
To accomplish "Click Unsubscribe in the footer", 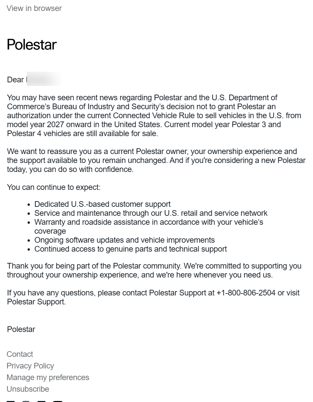I will 28,389.
